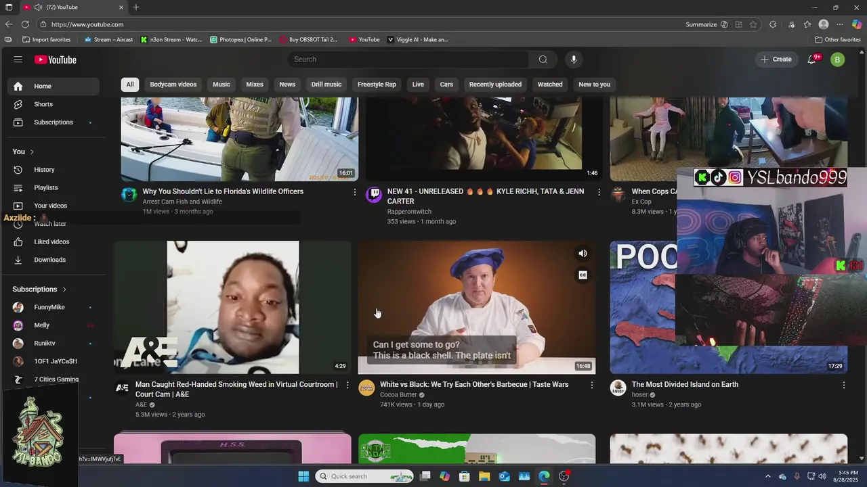Image resolution: width=867 pixels, height=487 pixels.
Task: Open the Florida Wildlife Officers video thumbnail
Action: tap(239, 139)
